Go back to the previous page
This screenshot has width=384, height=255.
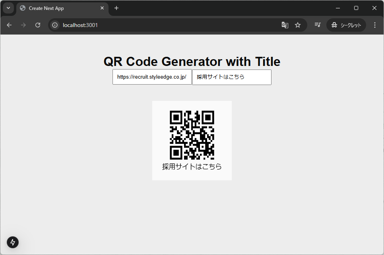click(x=9, y=25)
